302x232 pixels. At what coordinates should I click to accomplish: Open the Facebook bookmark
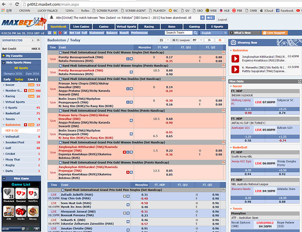coord(285,11)
